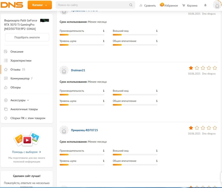Open the Каталог dropdown button
222x188 pixels.
pos(40,5)
